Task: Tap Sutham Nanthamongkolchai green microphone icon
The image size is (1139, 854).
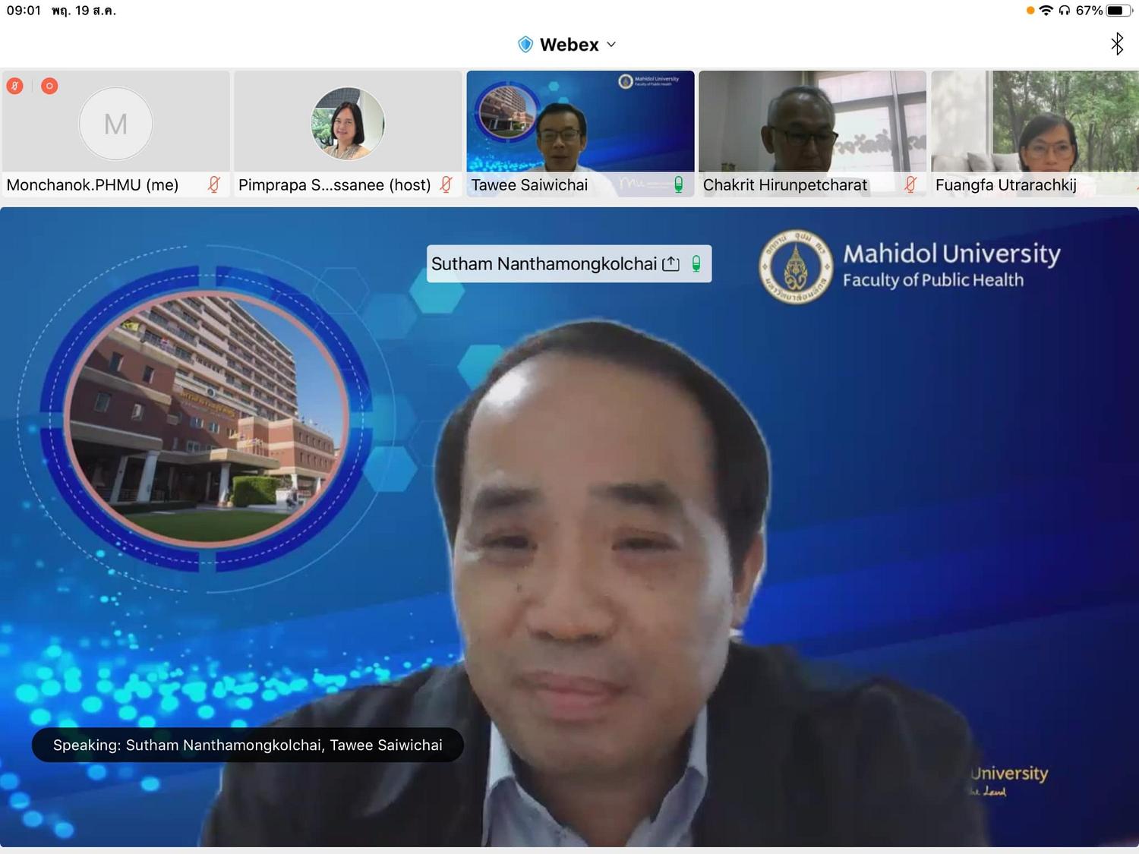Action: [x=696, y=263]
